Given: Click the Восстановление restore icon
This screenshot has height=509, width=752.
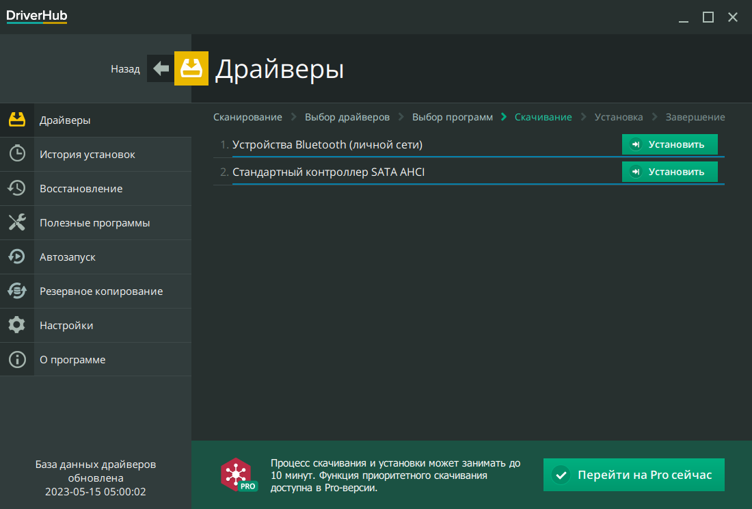Looking at the screenshot, I should [17, 188].
